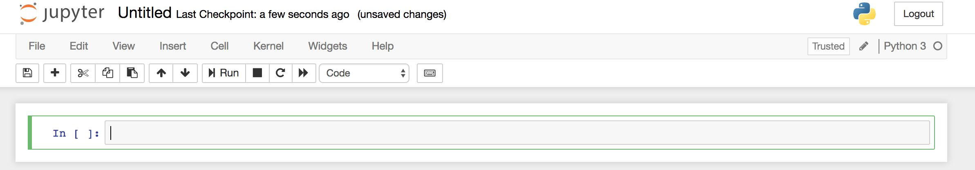Click the Logout button

(x=918, y=14)
